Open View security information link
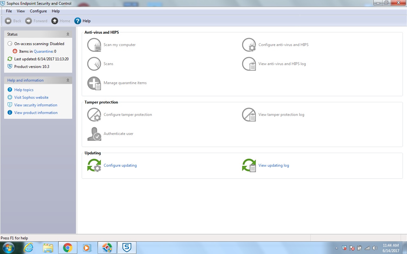 click(36, 105)
